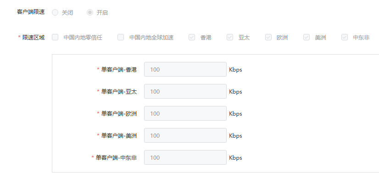
Task: Toggle the 美洲 region checkbox
Action: (307, 37)
